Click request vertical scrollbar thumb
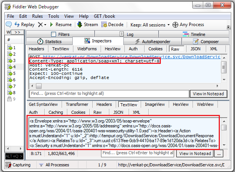235x172 pixels. tap(224, 67)
